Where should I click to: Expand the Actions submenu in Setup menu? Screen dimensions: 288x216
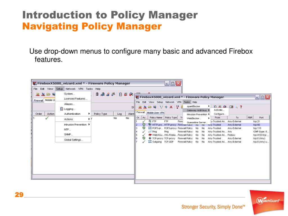[73, 119]
